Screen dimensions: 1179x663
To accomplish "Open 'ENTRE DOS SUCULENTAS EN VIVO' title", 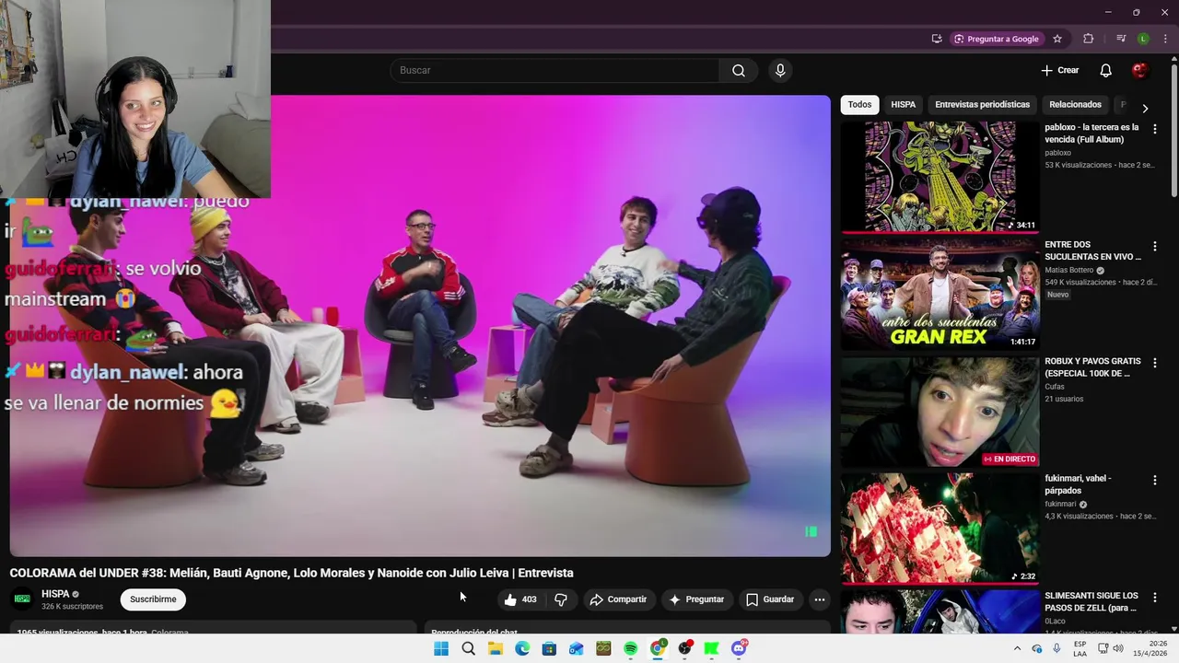I will 1092,250.
